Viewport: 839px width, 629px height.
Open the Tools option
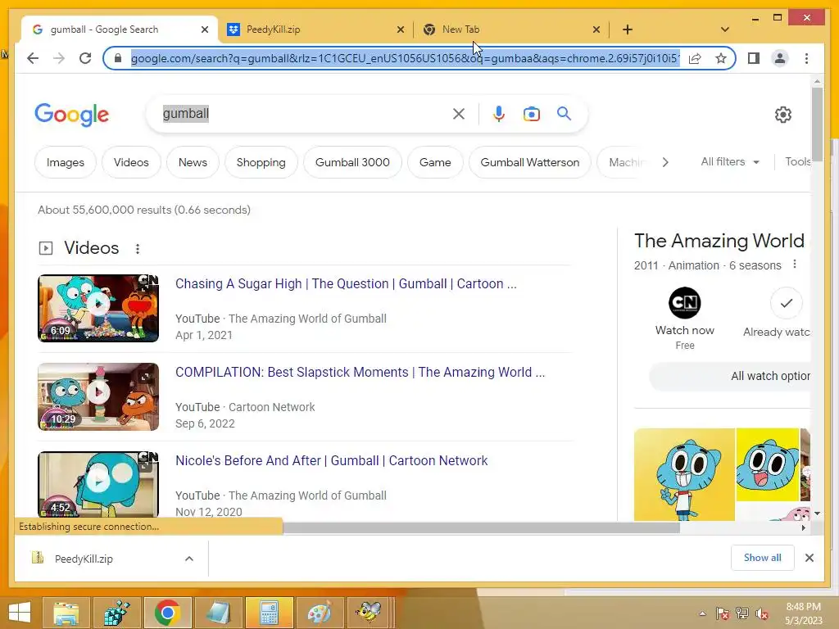(797, 161)
